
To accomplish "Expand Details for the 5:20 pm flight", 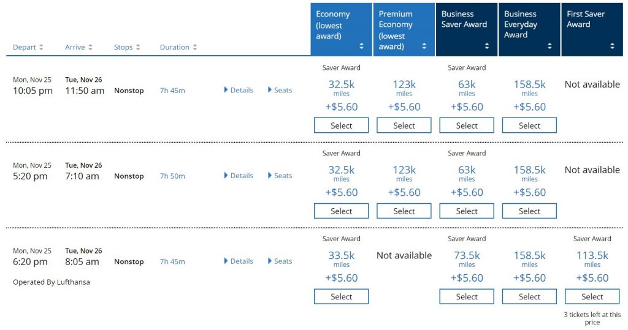I will pyautogui.click(x=239, y=176).
